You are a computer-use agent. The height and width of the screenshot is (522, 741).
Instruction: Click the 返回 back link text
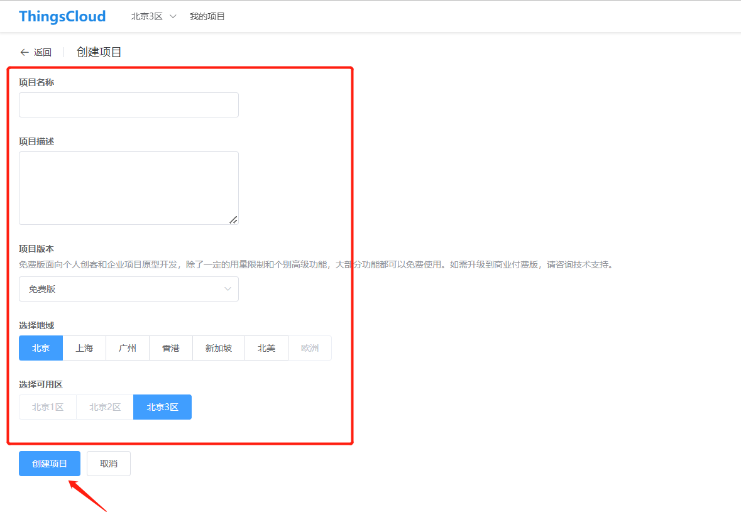point(43,53)
